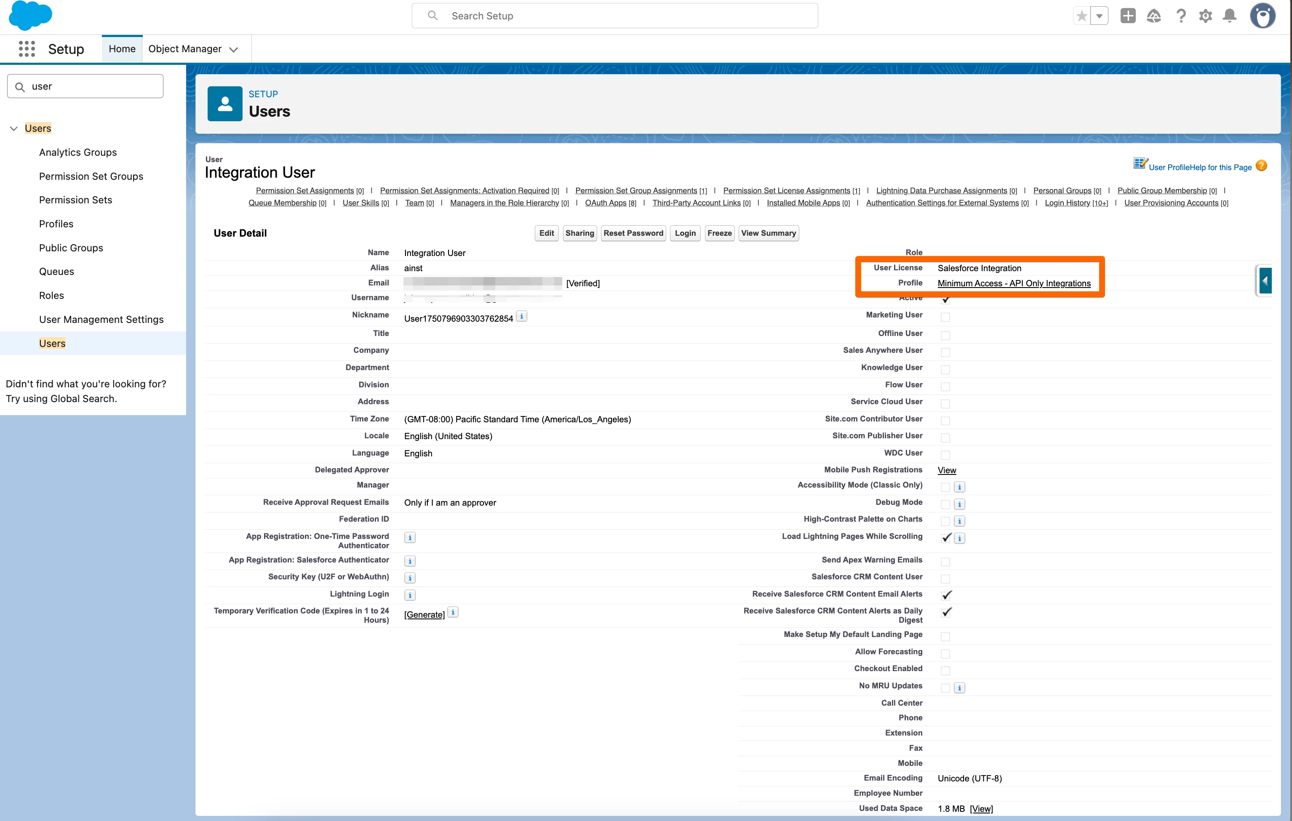Expand the Object Manager dropdown chevron
The height and width of the screenshot is (821, 1292).
[233, 49]
